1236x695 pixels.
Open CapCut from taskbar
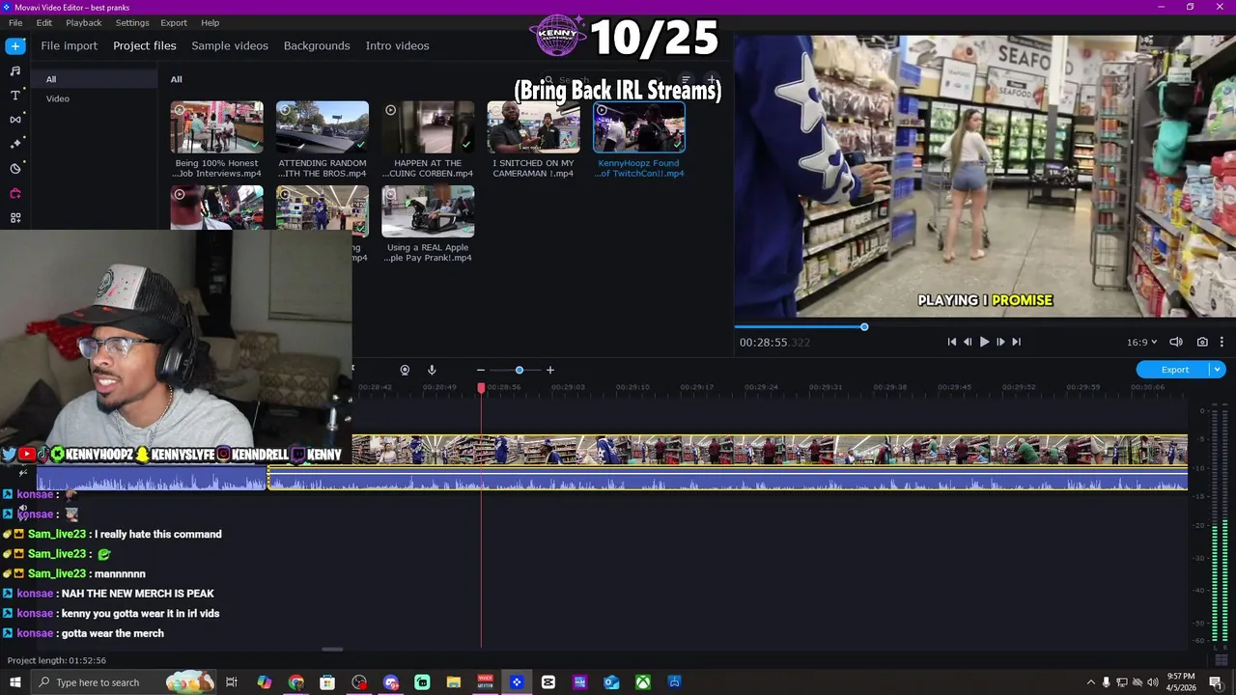pos(548,682)
